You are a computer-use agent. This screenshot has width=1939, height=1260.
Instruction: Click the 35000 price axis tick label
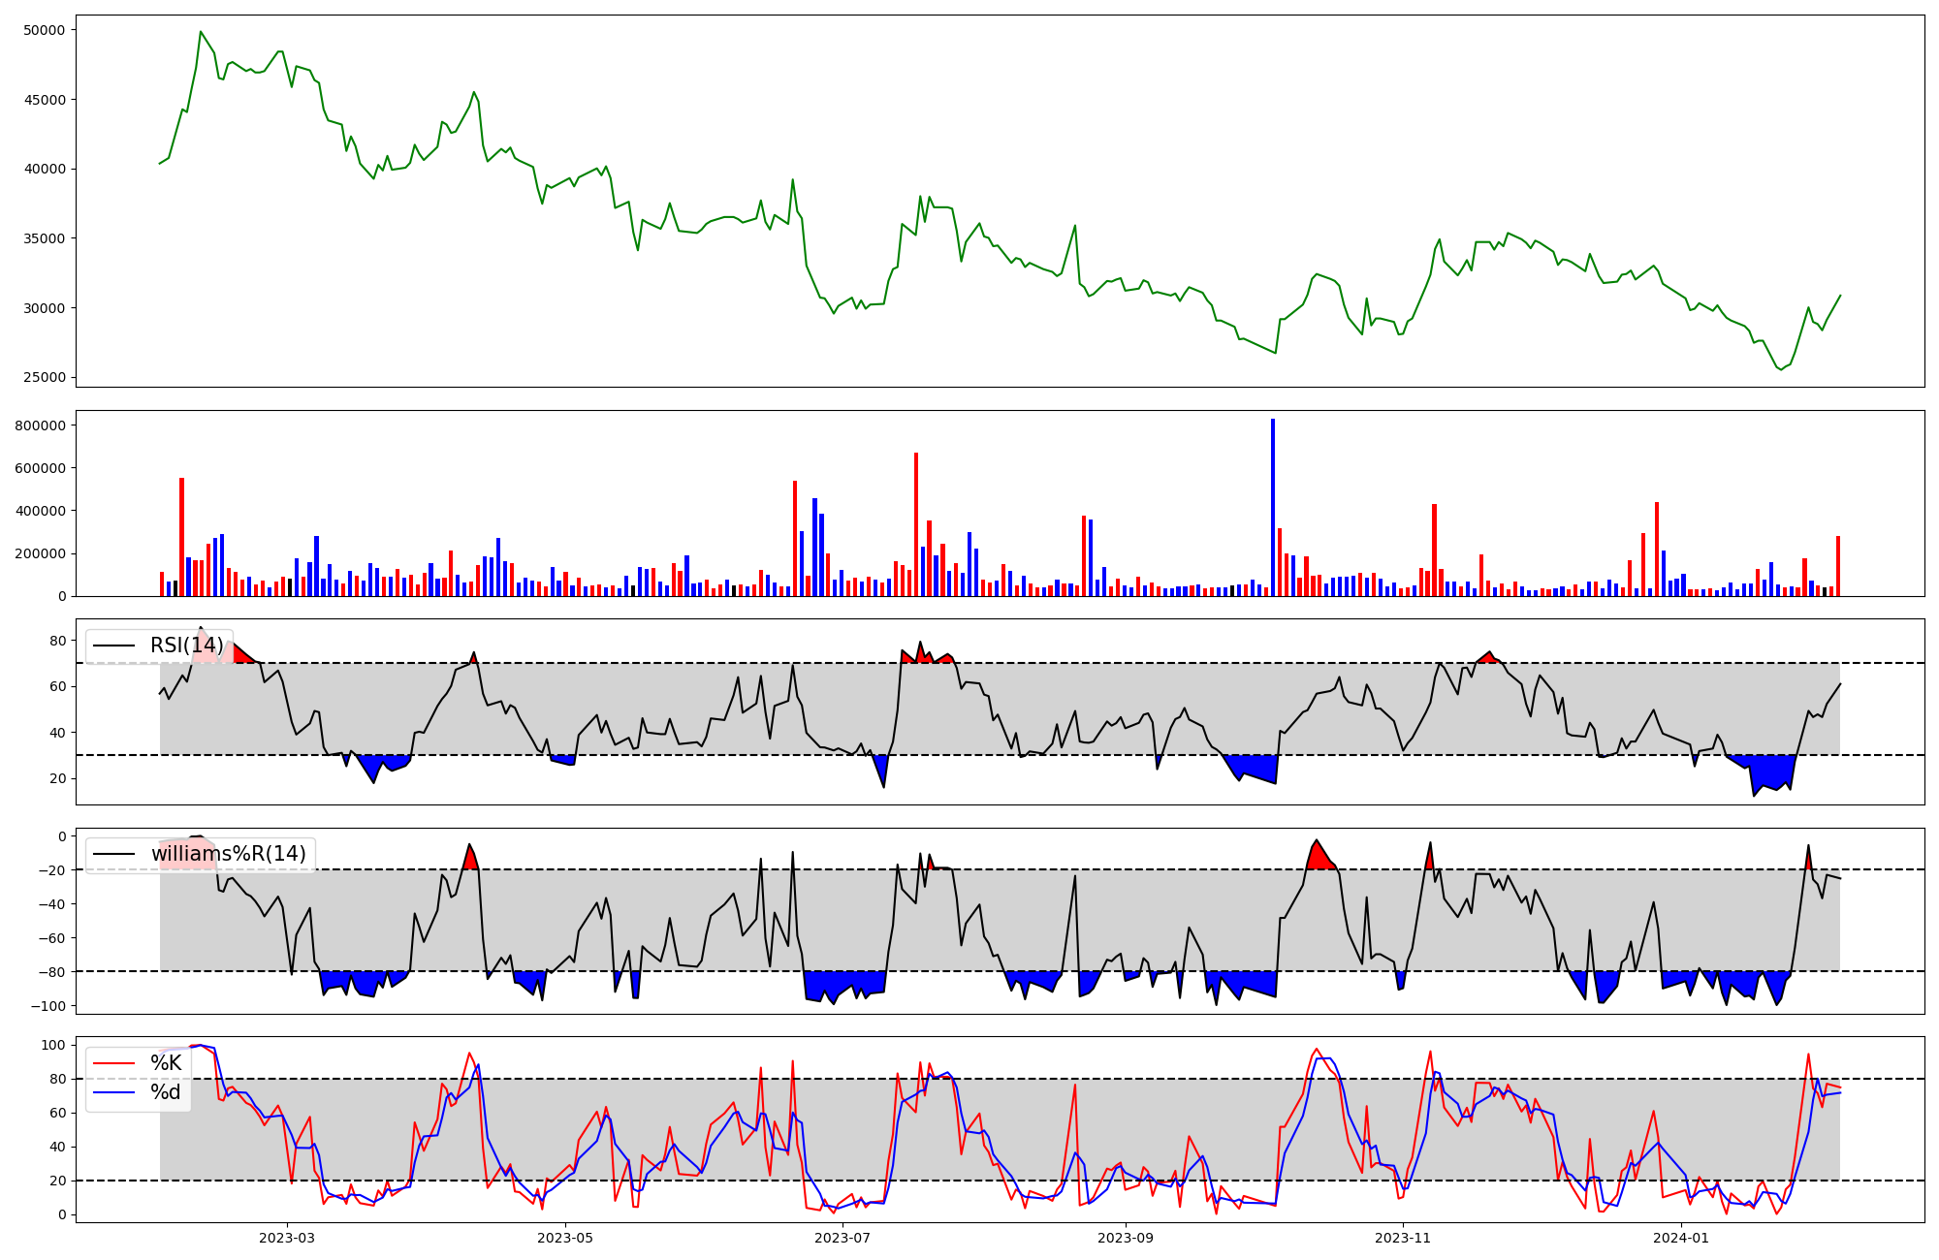click(44, 238)
